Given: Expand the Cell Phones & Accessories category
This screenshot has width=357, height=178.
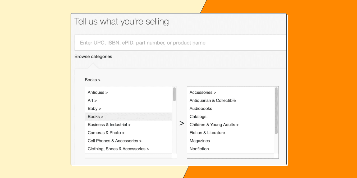Looking at the screenshot, I should pos(115,141).
